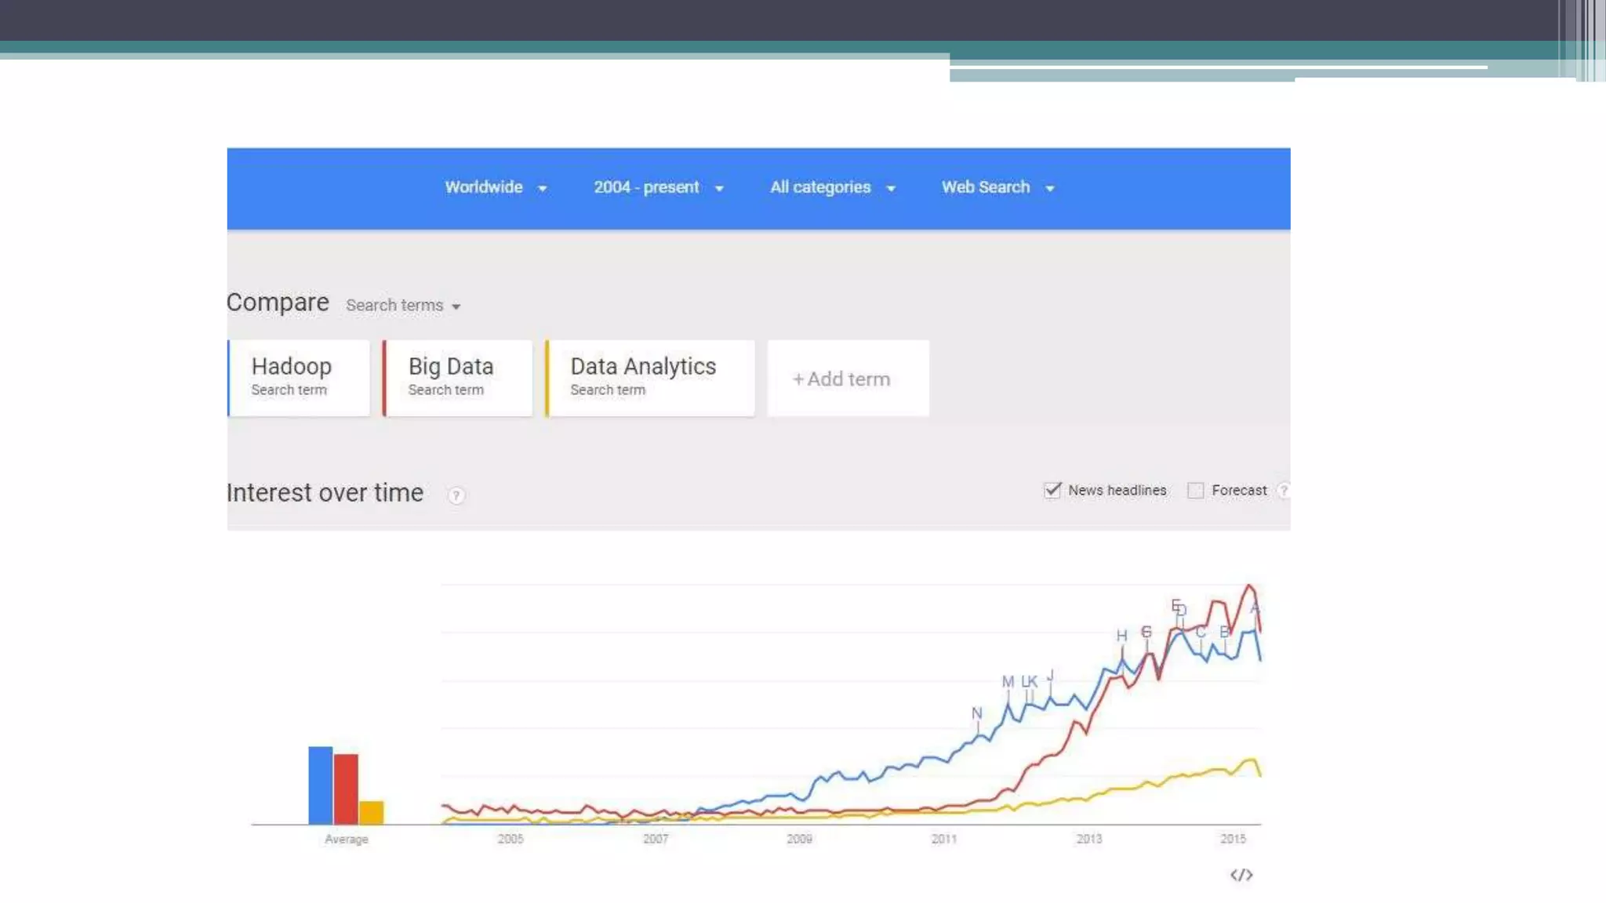This screenshot has height=903, width=1606.
Task: Click the H news headline marker
Action: 1121,636
